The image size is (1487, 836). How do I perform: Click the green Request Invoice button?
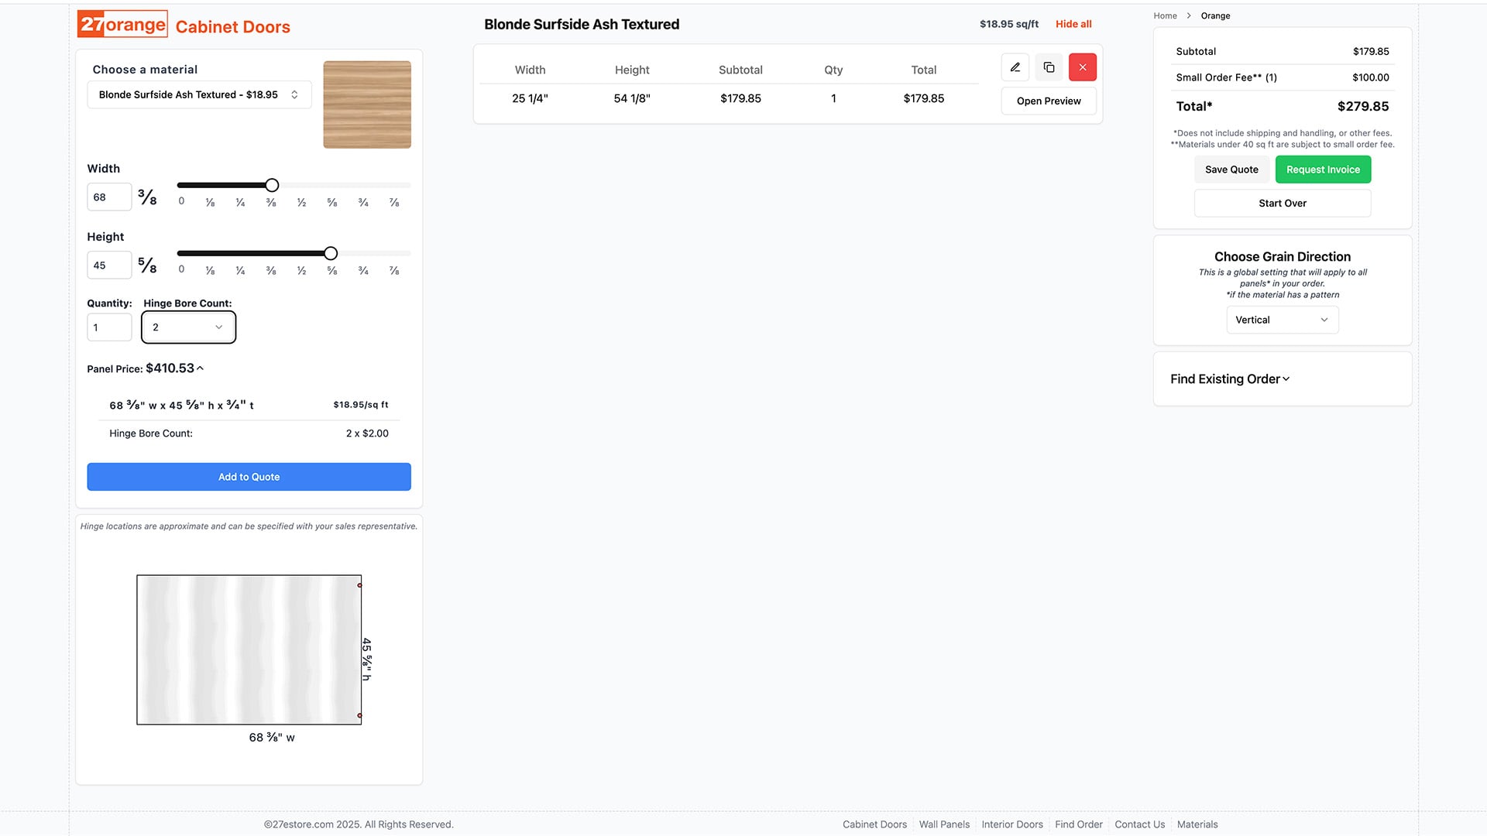1322,170
